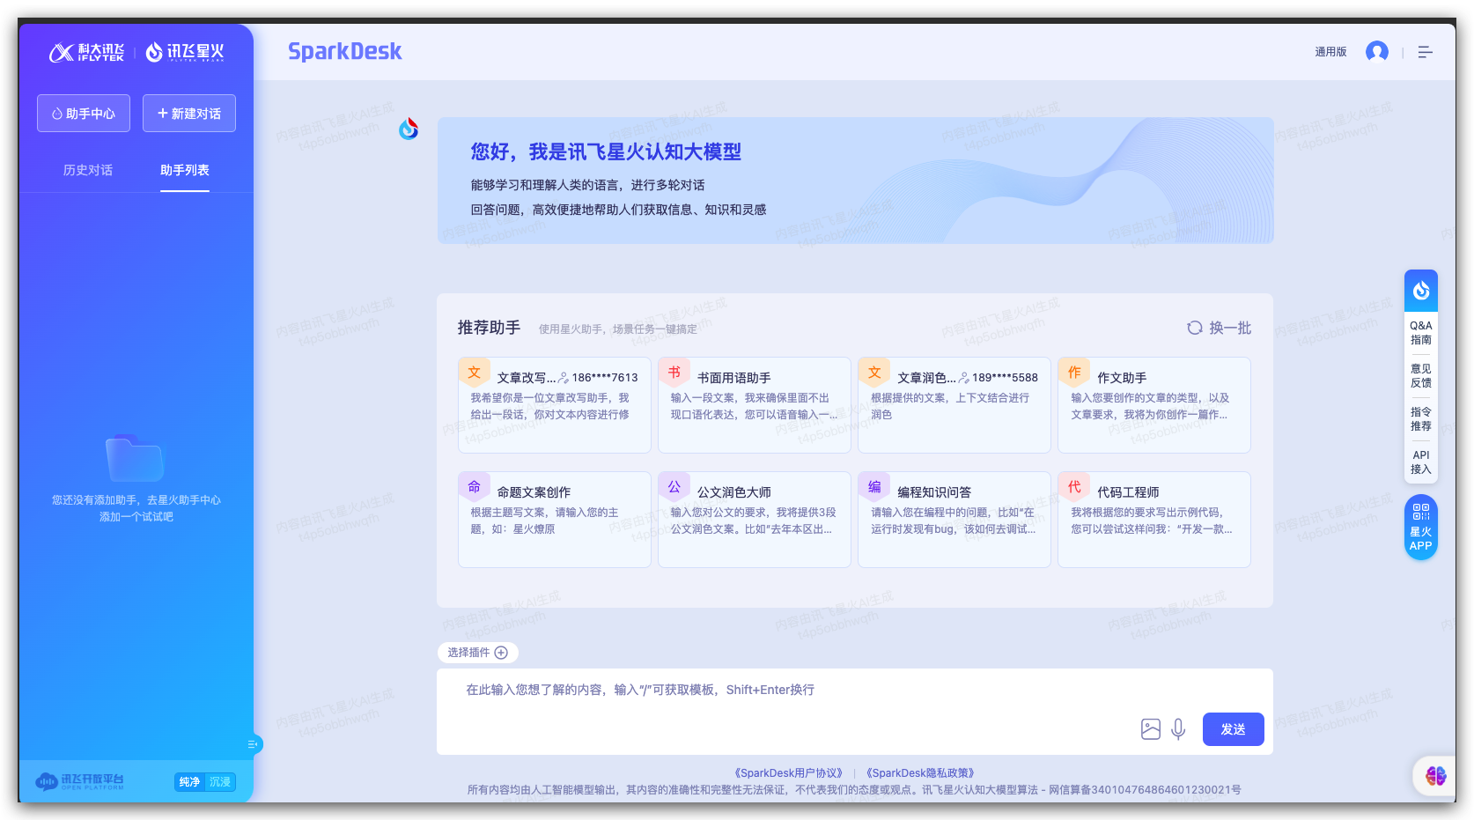Upload an image with picture icon
The width and height of the screenshot is (1474, 820).
tap(1151, 729)
